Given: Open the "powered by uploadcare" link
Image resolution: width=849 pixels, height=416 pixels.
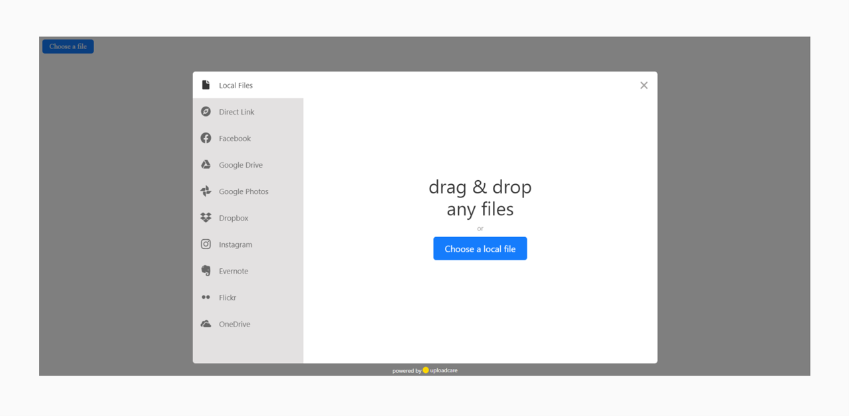Looking at the screenshot, I should pos(424,370).
